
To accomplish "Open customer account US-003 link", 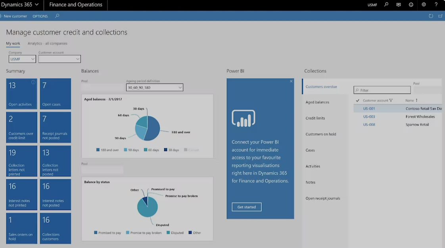I will [369, 116].
